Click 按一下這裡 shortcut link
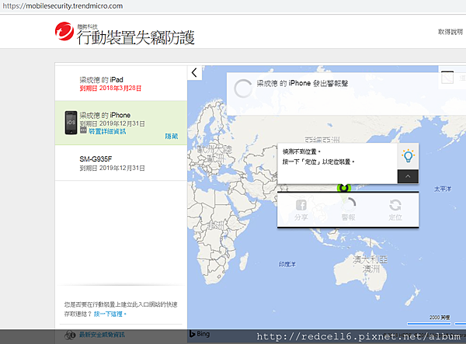Viewport: 466px width, 344px height. pos(110,314)
